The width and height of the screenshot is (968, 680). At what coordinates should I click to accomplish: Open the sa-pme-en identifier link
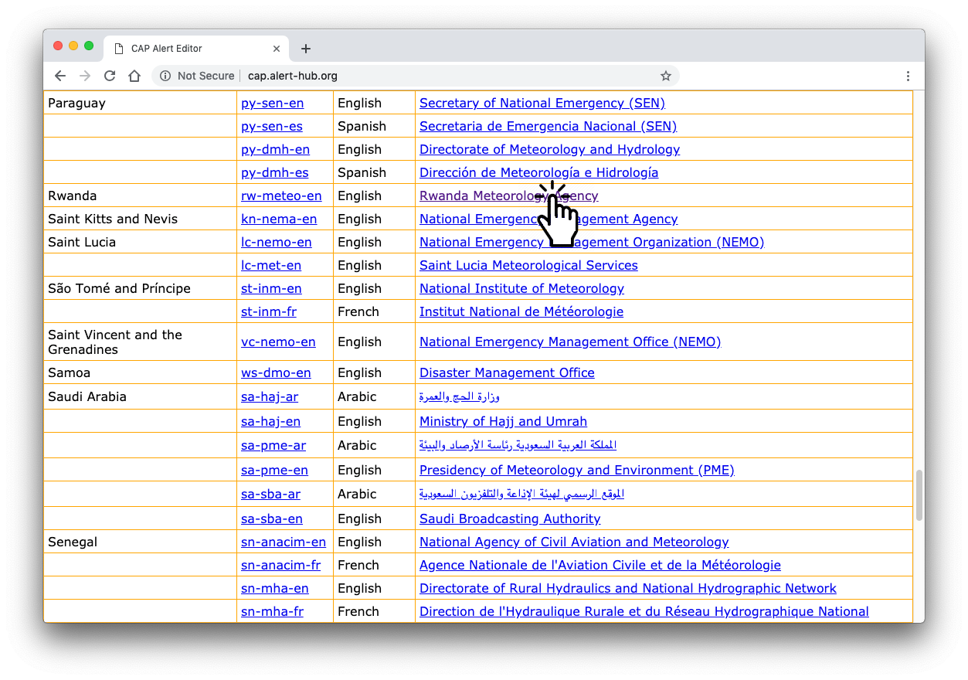point(274,470)
